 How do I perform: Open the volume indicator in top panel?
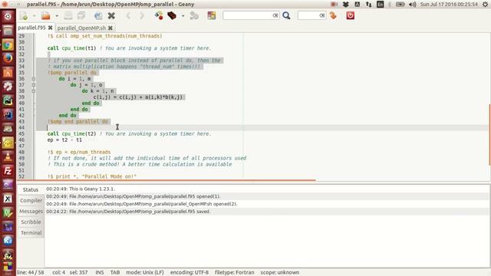click(x=413, y=5)
